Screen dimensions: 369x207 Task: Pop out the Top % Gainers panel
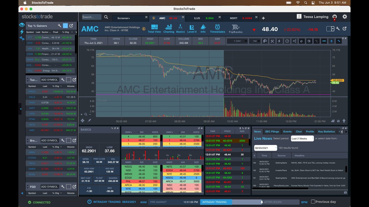[x=71, y=26]
